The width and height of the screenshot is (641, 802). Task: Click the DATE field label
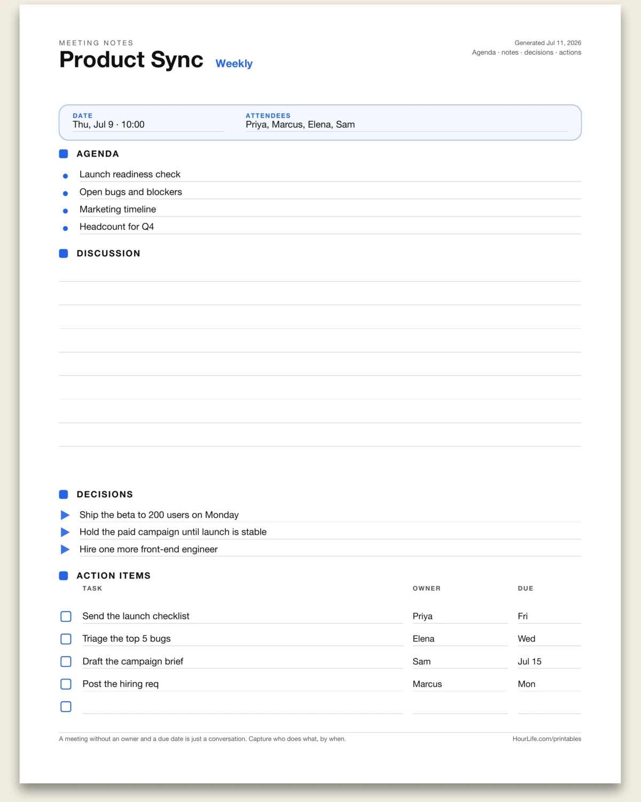click(x=82, y=115)
